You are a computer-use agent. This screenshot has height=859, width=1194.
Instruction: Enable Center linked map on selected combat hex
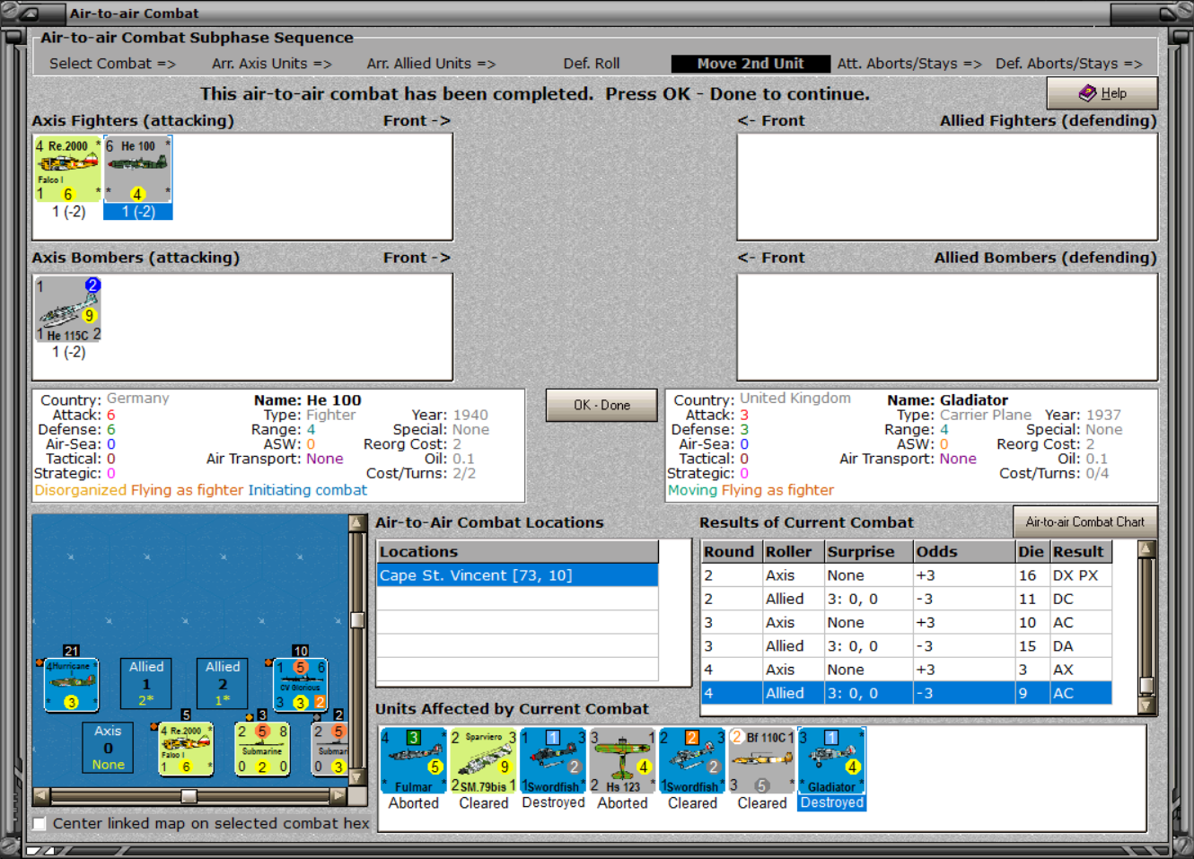click(40, 823)
